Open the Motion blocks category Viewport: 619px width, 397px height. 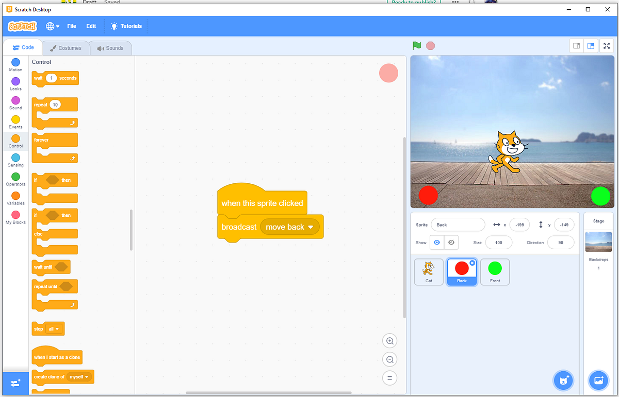[15, 64]
